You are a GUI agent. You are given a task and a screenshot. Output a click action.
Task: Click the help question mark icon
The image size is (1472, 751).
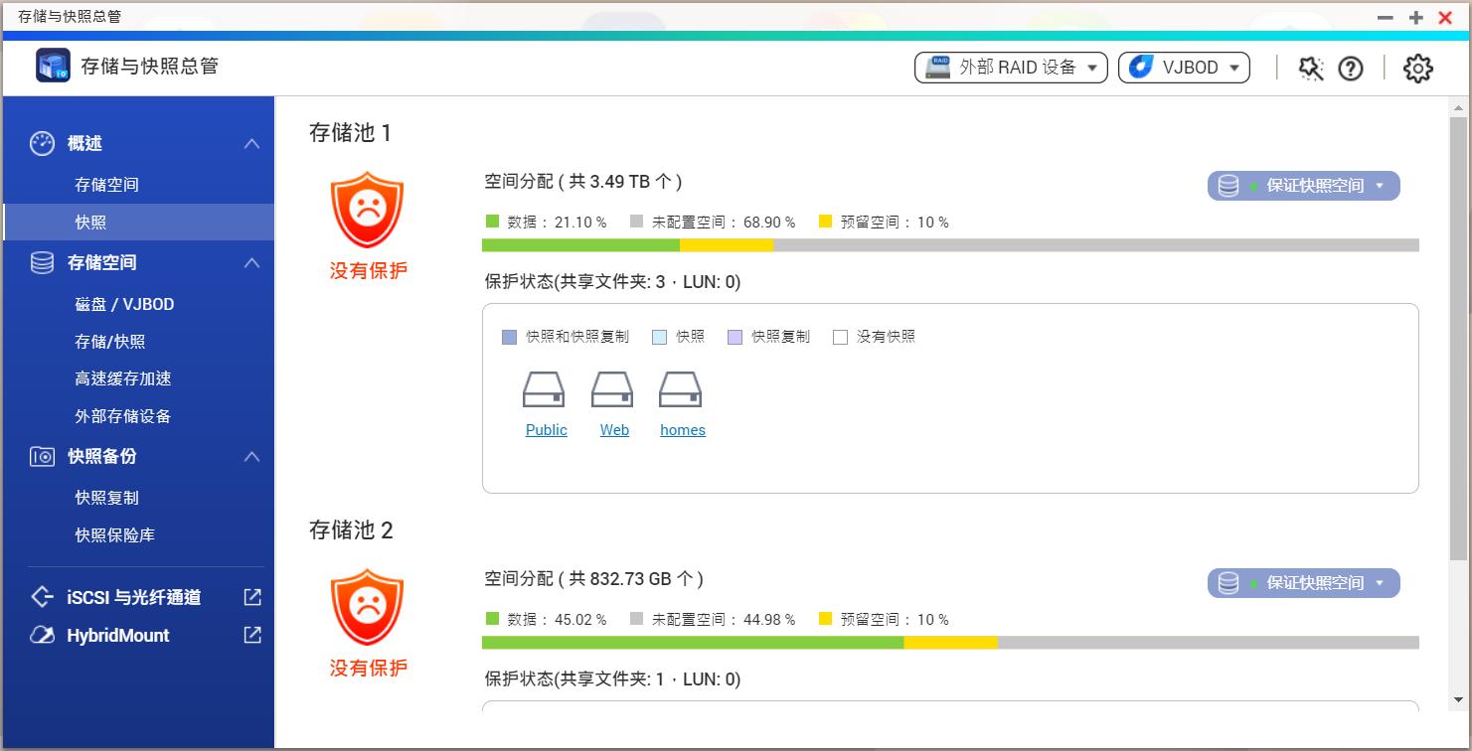(1351, 67)
